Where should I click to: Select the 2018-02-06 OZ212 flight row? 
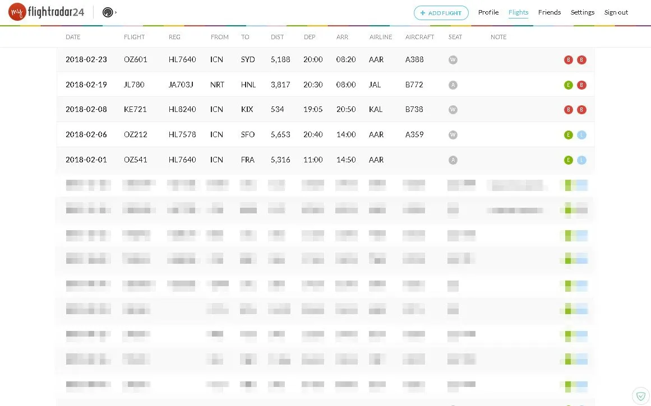coord(325,135)
